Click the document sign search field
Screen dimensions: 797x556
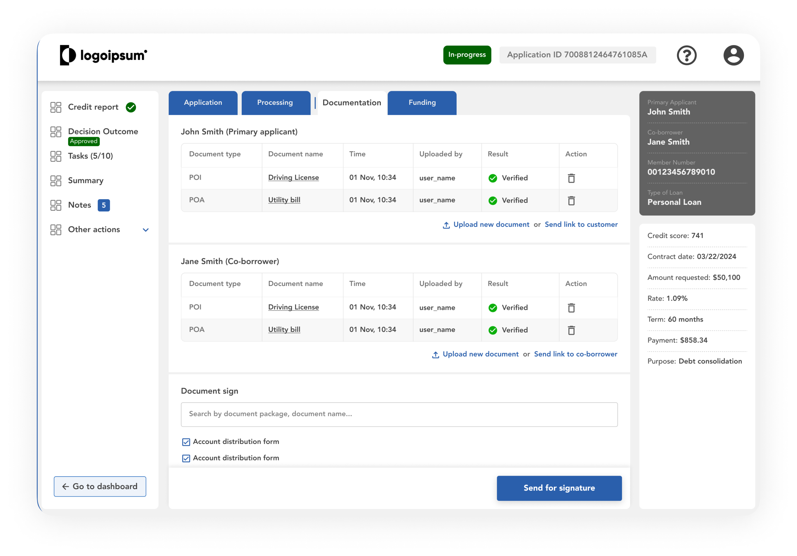click(399, 414)
